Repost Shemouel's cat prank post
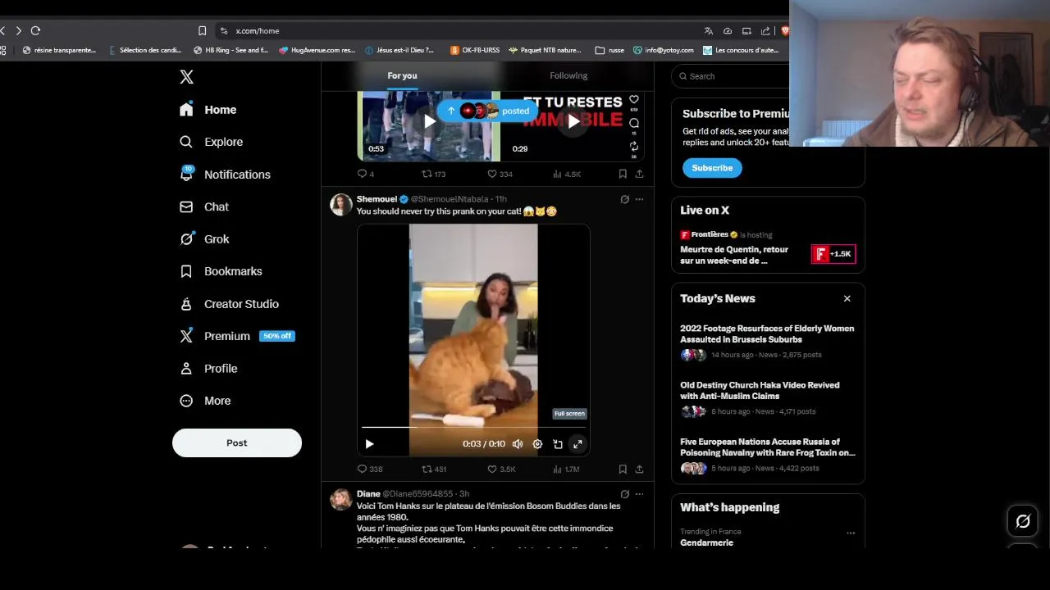 coord(434,469)
